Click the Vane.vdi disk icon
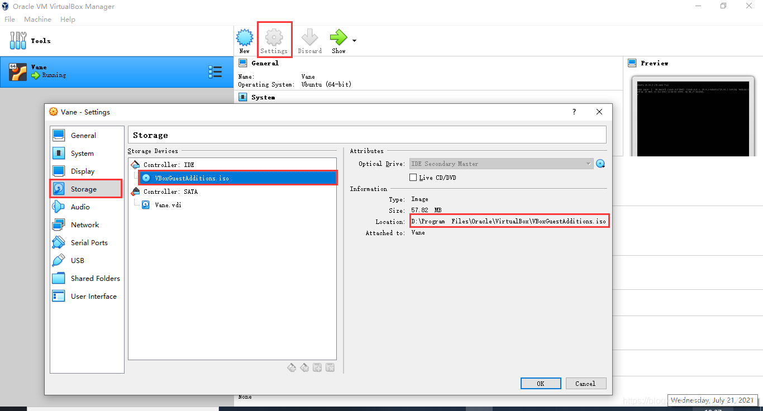This screenshot has height=411, width=763. 145,205
